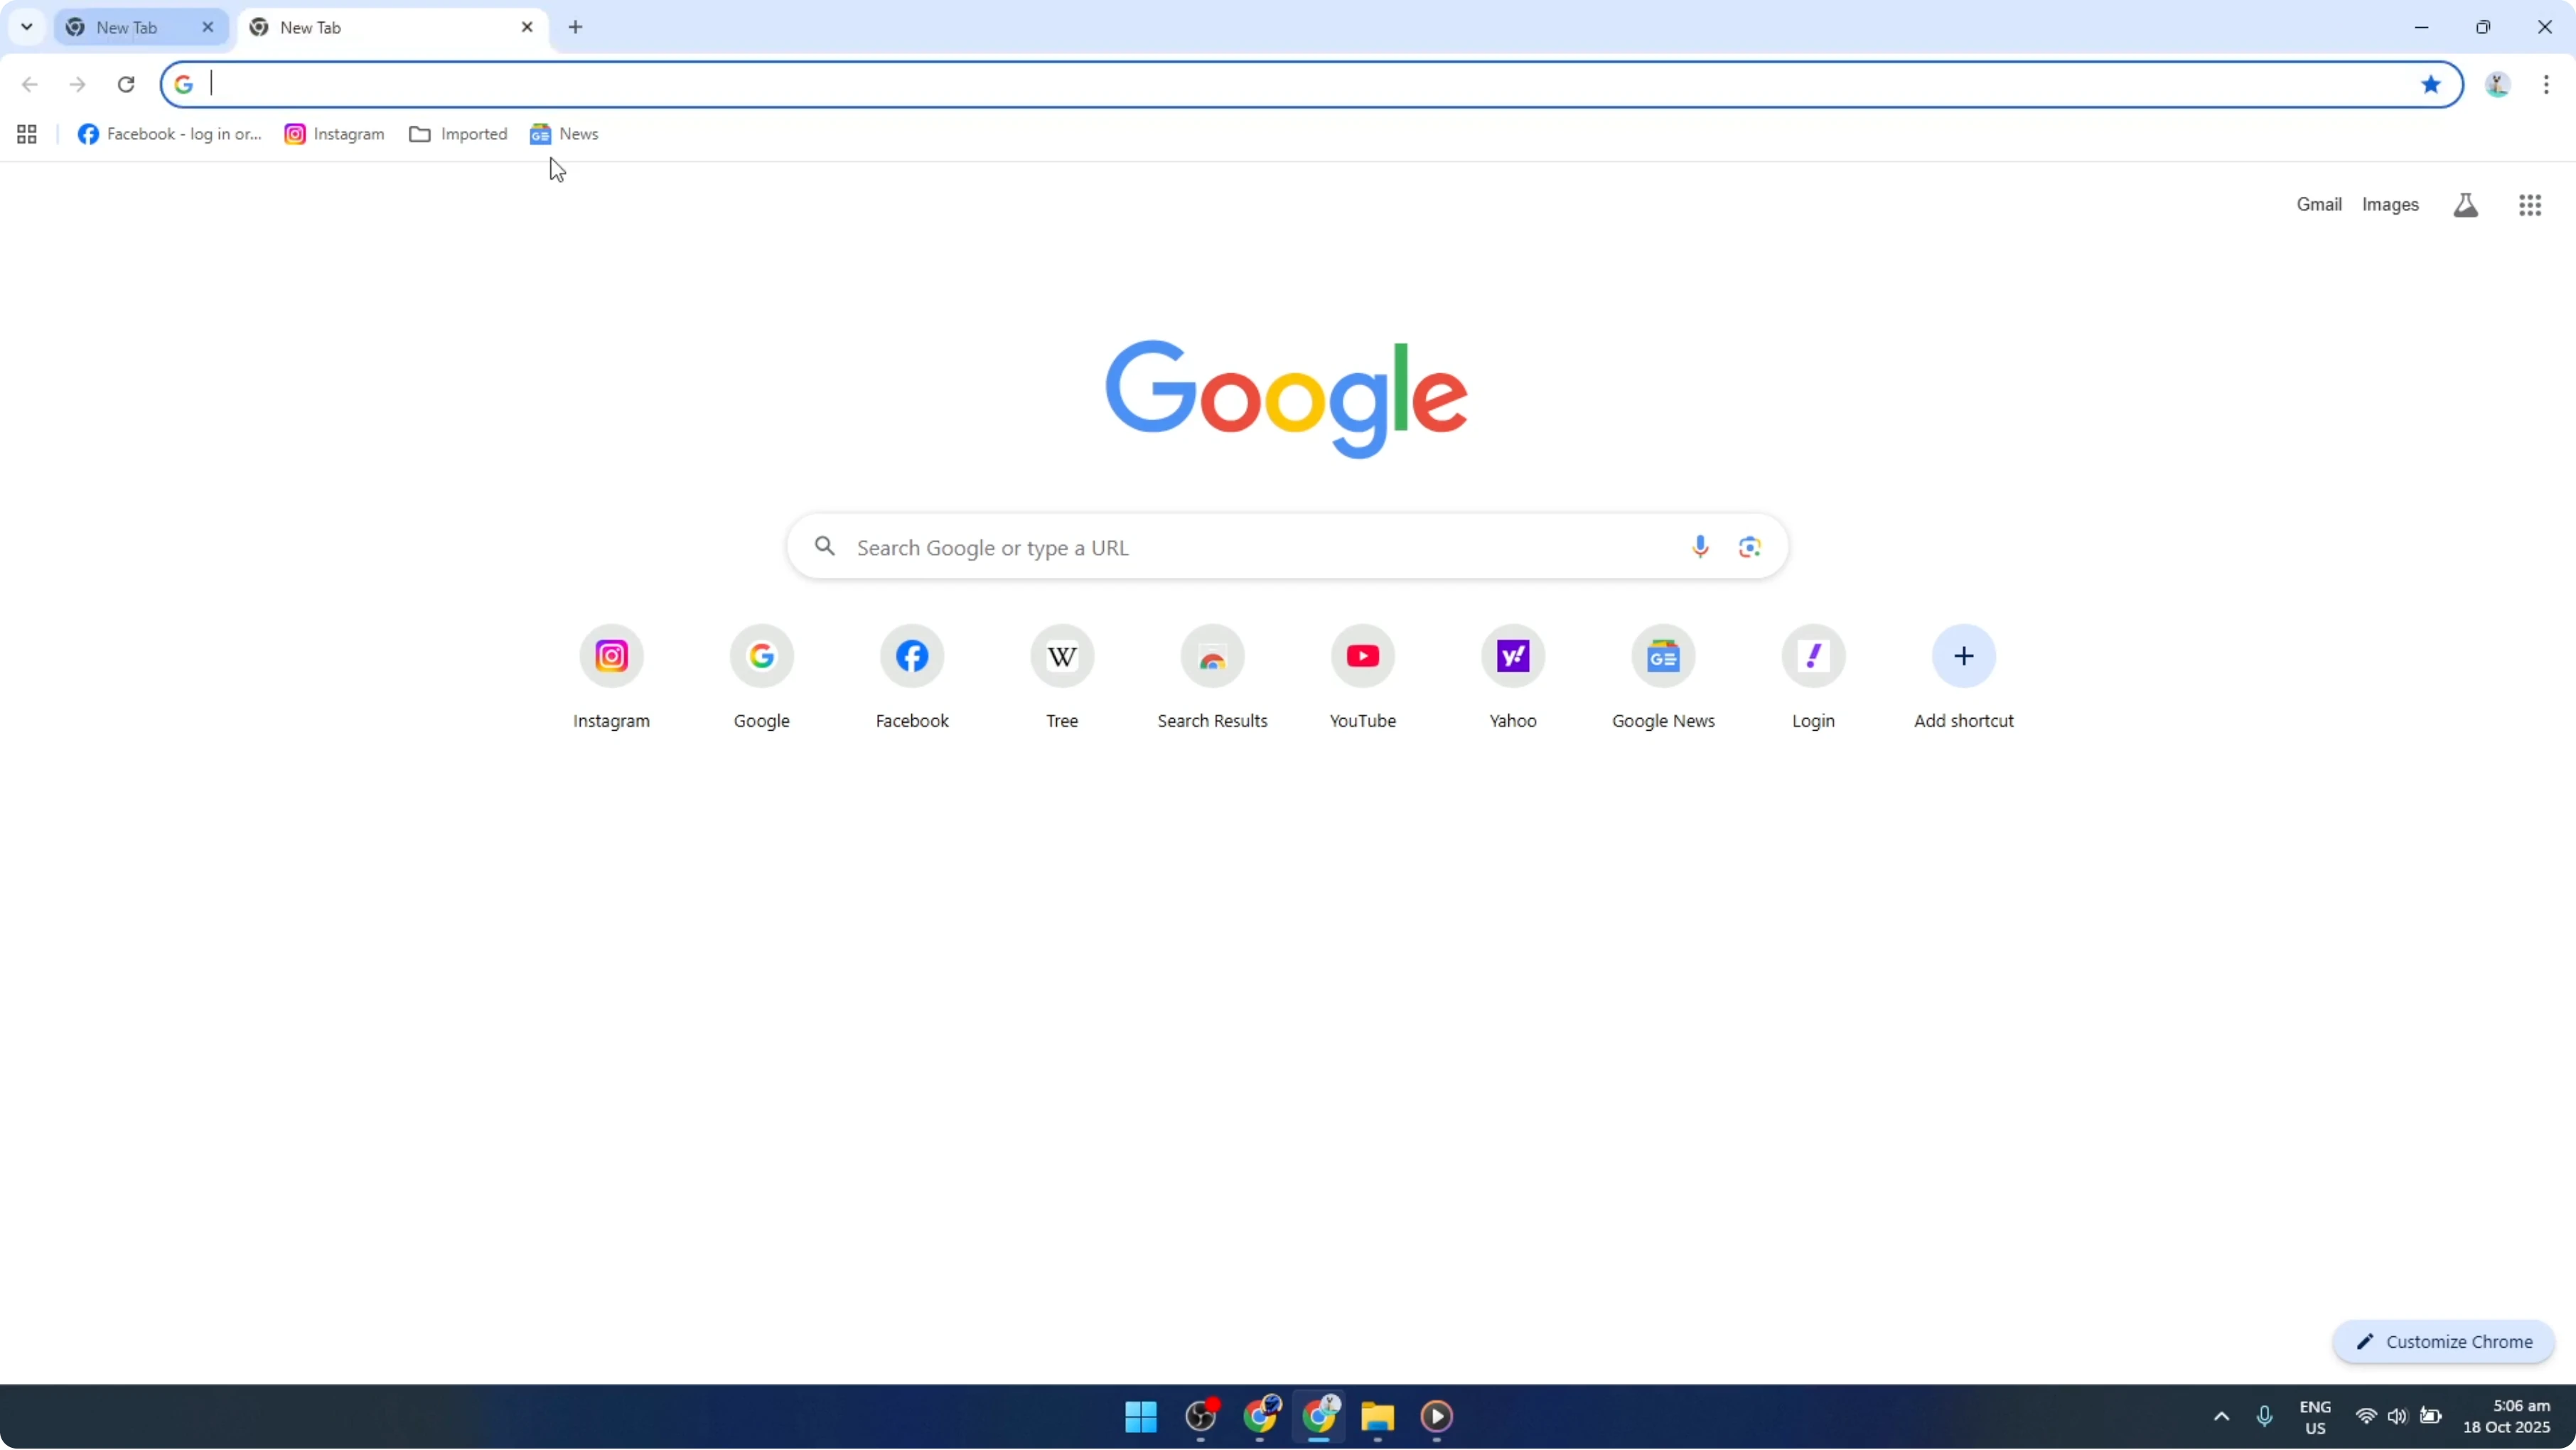2576x1450 pixels.
Task: Open OBS Studio from the taskbar
Action: tap(1201, 1417)
